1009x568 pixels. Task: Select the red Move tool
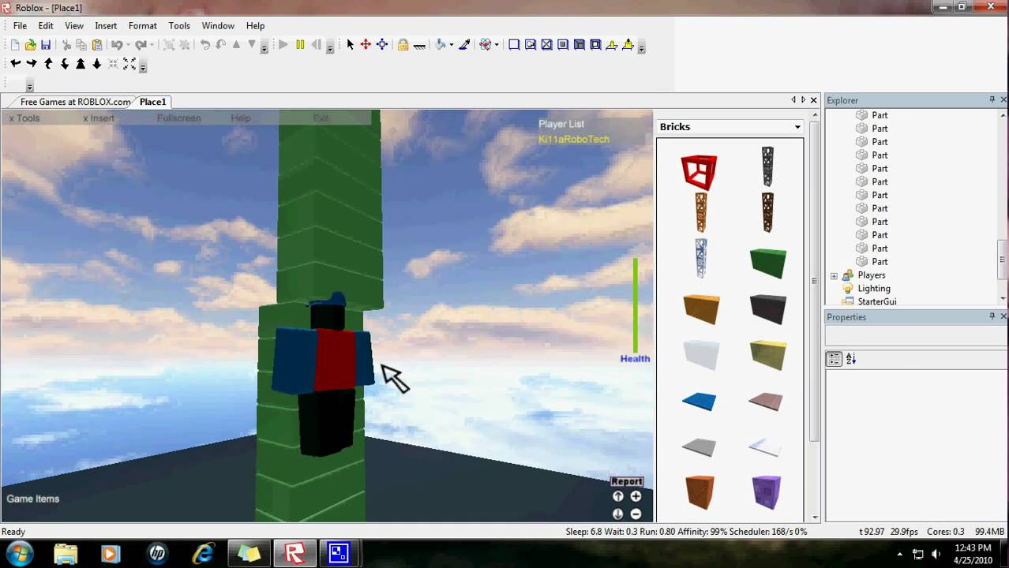coord(366,45)
